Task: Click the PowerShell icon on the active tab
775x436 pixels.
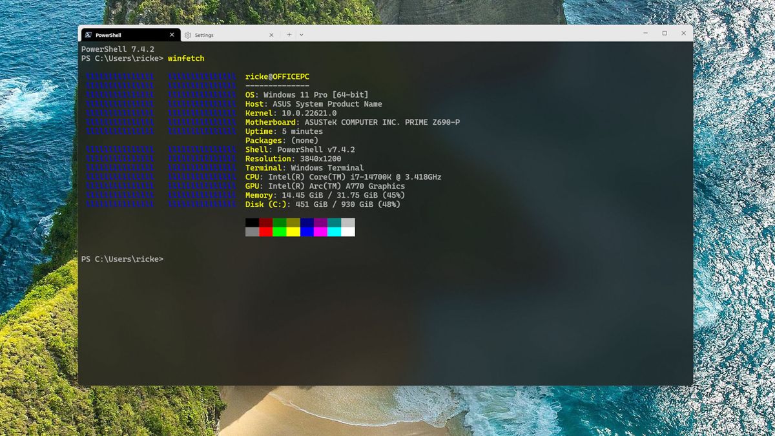Action: 88,34
